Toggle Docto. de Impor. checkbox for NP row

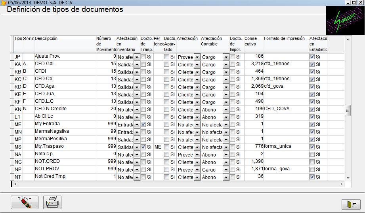(232, 170)
